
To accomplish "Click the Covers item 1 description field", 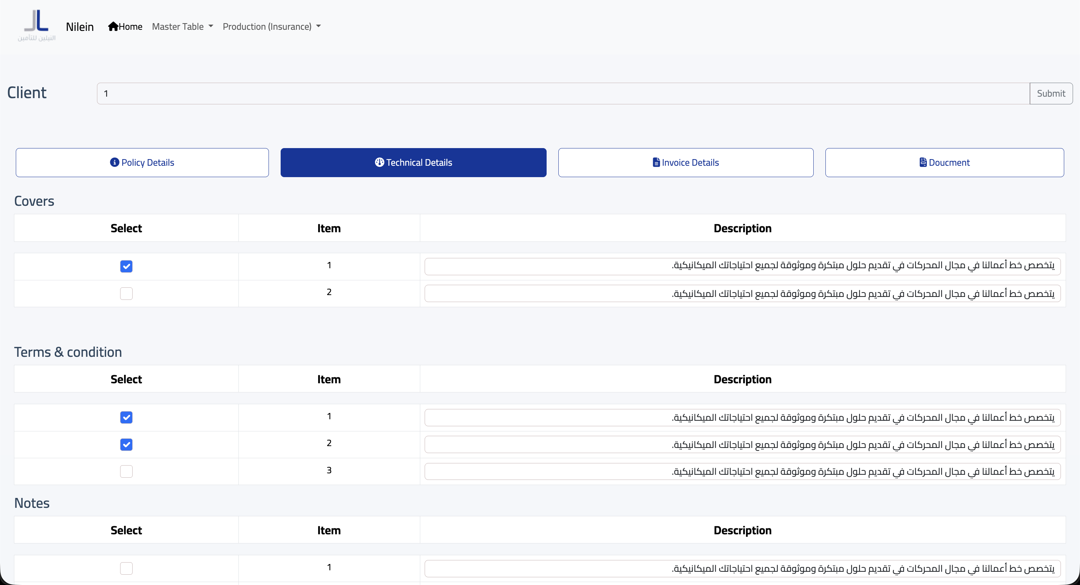I will click(742, 266).
